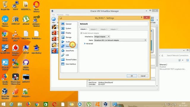Click the GitHub Desktop shortcut on desktop
The image size is (190, 107).
[26, 64]
